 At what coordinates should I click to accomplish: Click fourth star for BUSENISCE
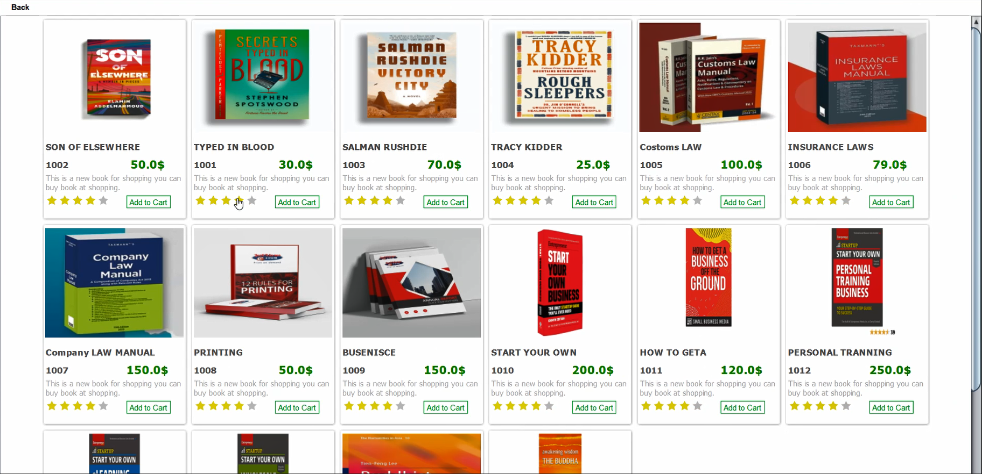[x=388, y=406]
